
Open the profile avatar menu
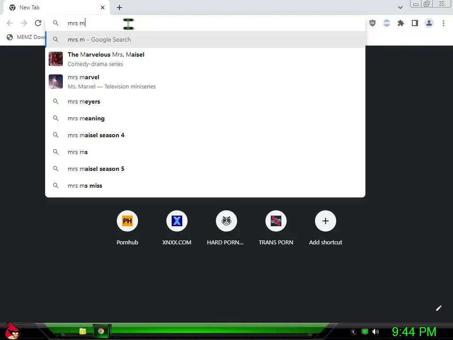point(429,23)
